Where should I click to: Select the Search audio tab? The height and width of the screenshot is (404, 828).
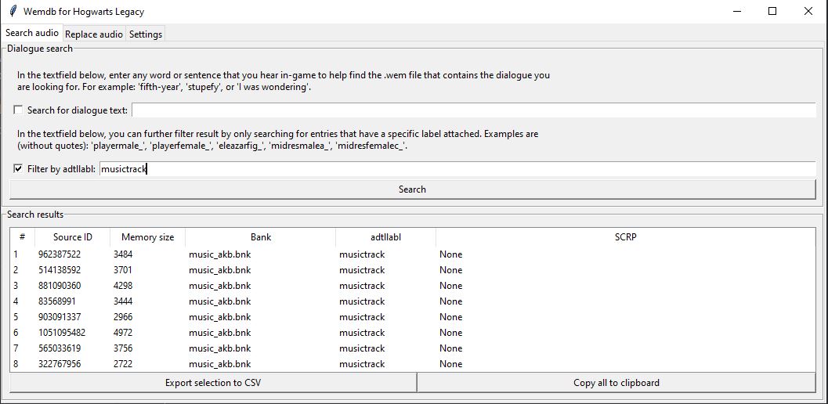click(x=32, y=34)
